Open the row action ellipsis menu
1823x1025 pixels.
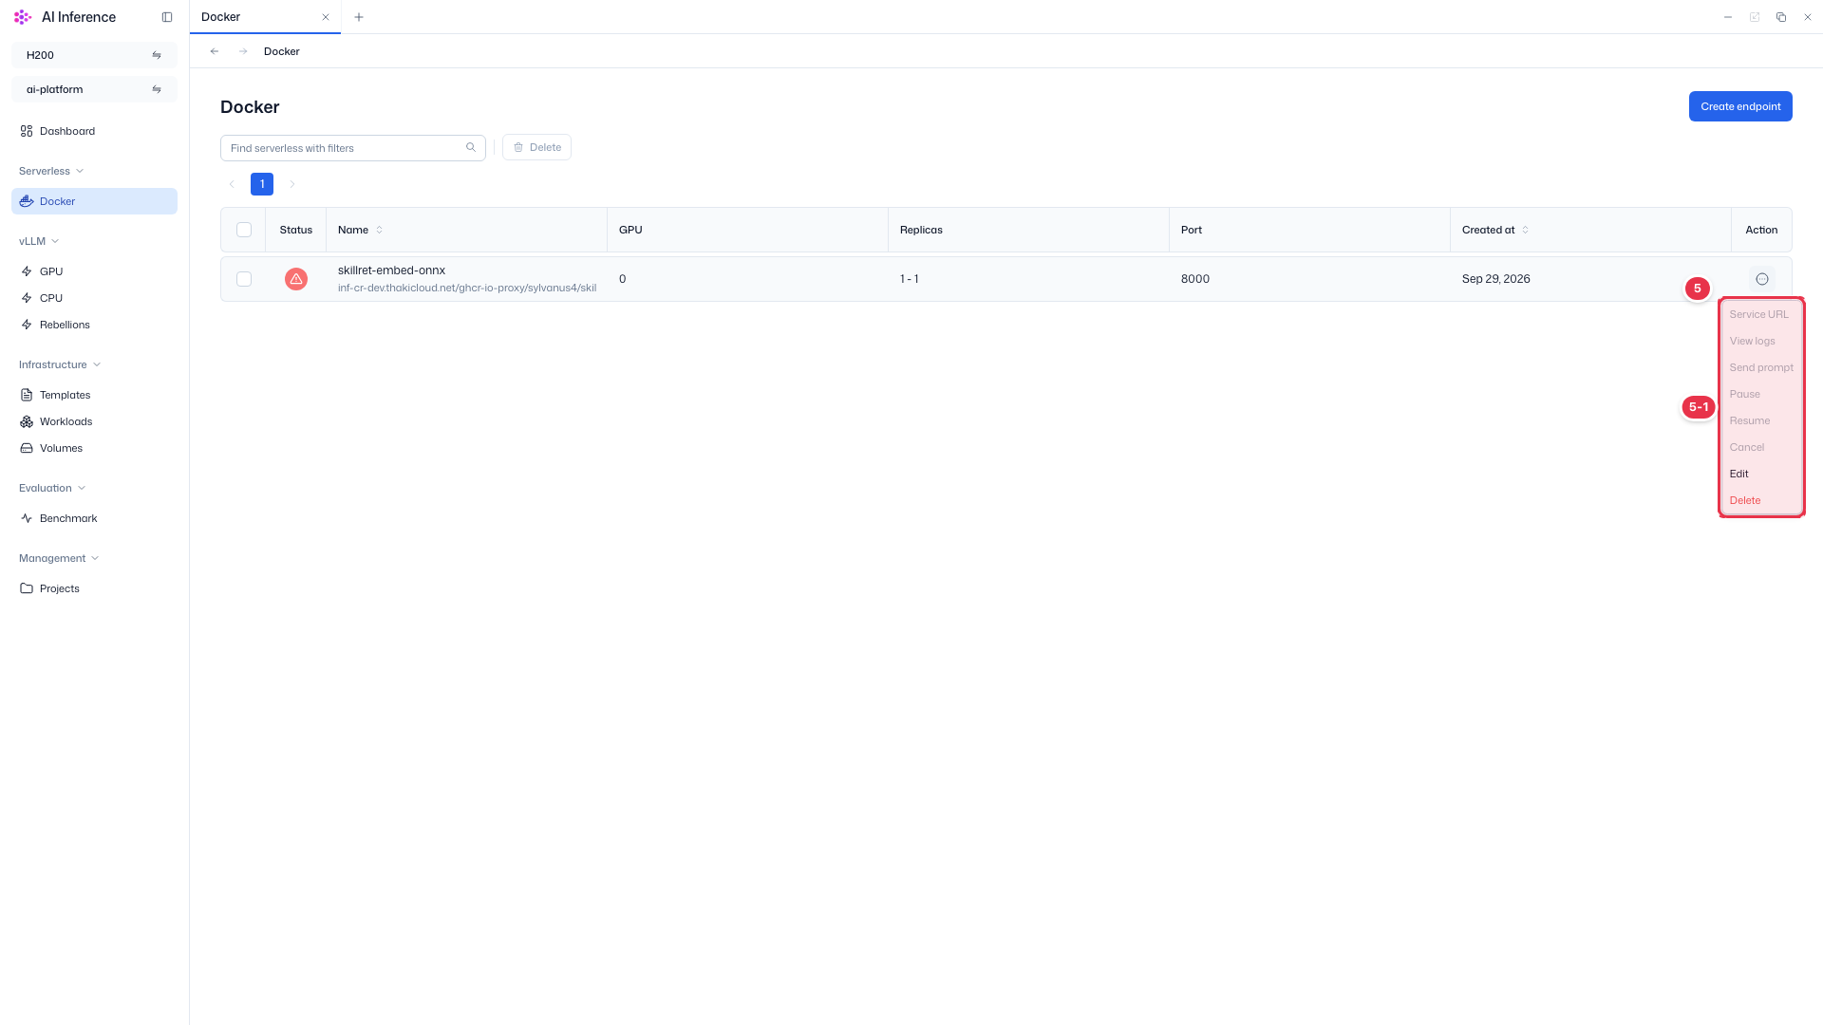click(x=1762, y=279)
